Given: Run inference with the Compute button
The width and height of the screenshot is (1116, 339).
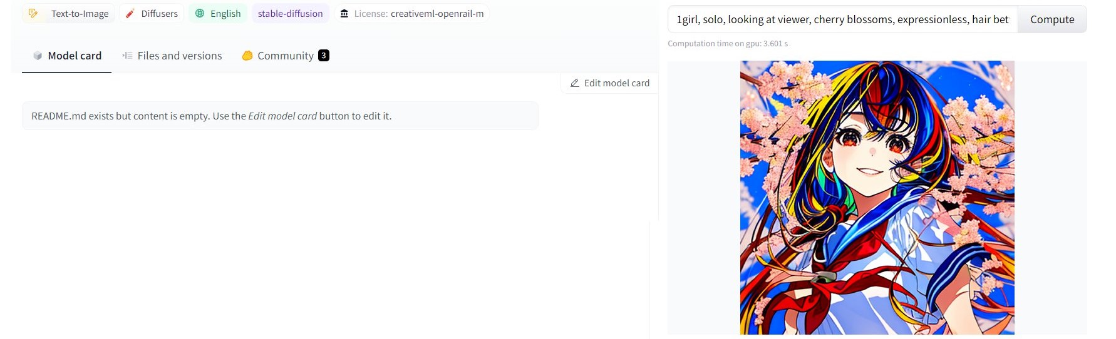Looking at the screenshot, I should (x=1052, y=19).
